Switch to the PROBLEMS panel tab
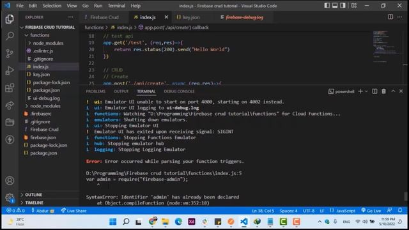 click(x=96, y=91)
